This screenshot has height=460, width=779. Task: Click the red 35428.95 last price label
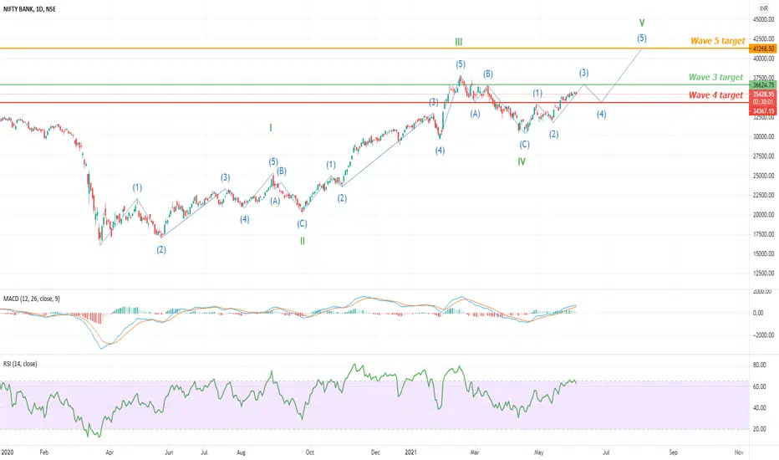764,94
